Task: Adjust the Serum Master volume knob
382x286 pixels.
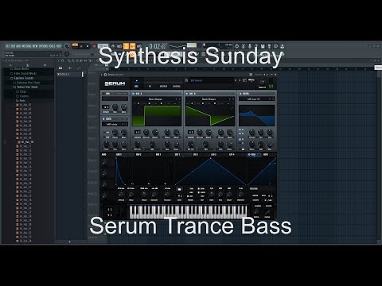Action: click(x=262, y=82)
